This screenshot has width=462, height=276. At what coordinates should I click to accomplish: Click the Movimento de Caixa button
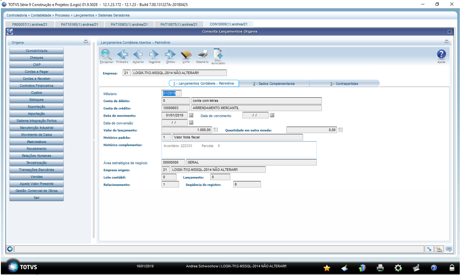coord(36,134)
